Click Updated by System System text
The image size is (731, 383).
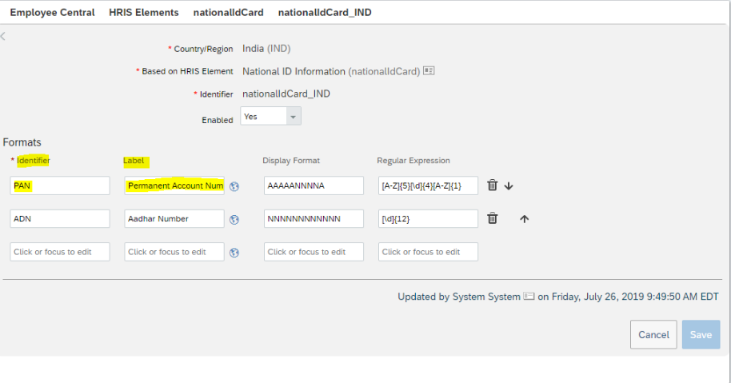459,297
